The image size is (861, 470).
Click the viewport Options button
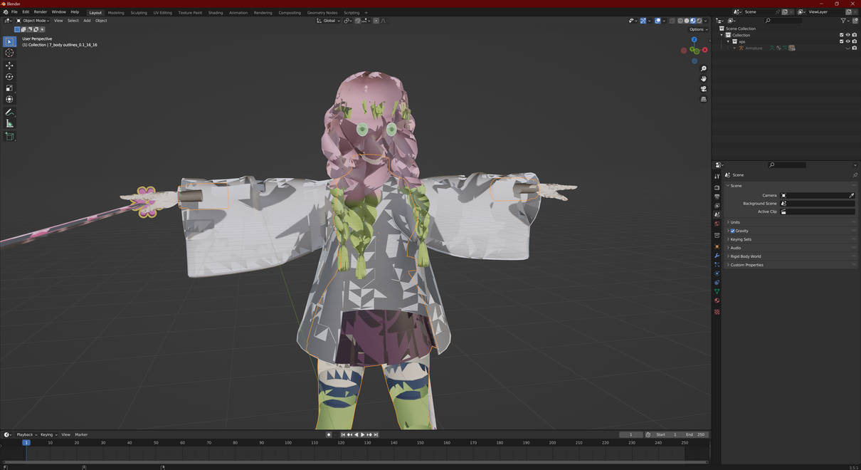tap(698, 29)
